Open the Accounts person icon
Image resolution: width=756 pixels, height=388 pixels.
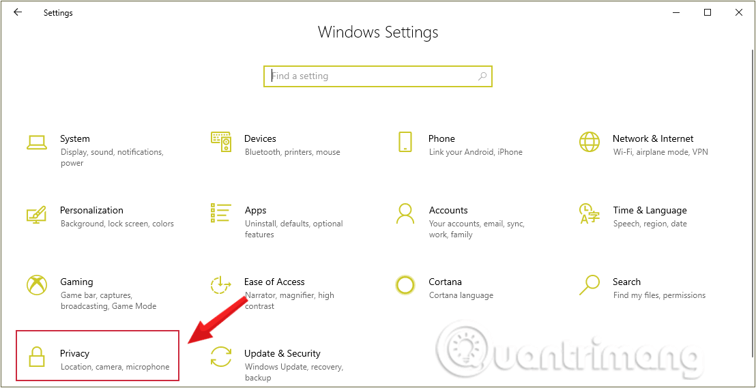405,213
